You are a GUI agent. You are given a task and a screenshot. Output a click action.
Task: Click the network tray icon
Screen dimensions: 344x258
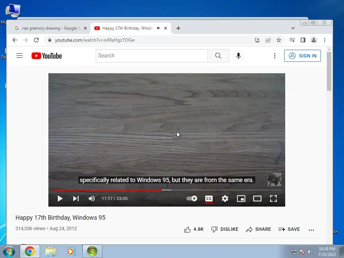294,252
